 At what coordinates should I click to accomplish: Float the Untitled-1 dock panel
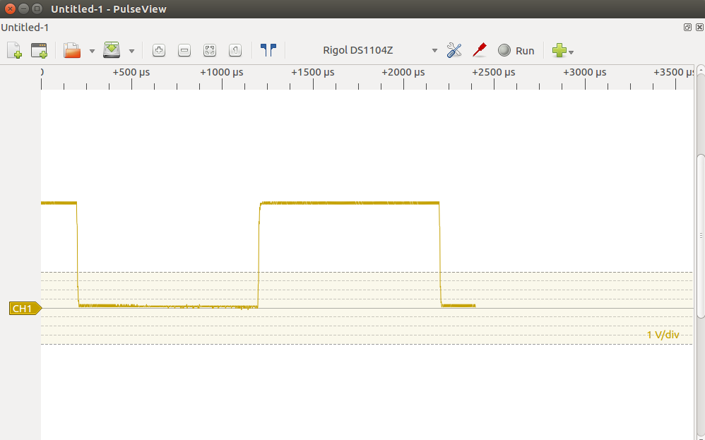pos(687,28)
